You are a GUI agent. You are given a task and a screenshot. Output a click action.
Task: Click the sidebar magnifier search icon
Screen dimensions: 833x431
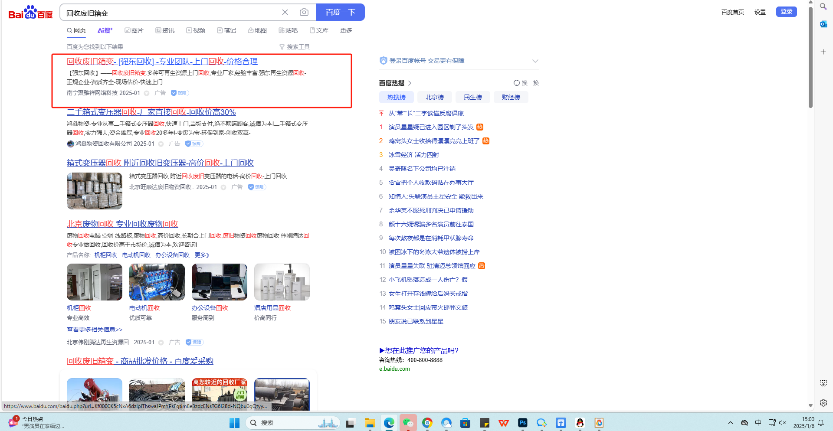coord(823,7)
